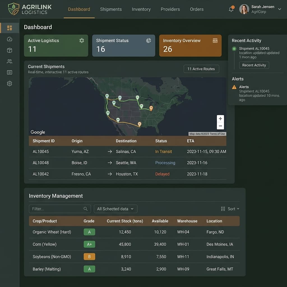Click the orange map pin near Houston
The height and width of the screenshot is (287, 287).
(x=140, y=124)
